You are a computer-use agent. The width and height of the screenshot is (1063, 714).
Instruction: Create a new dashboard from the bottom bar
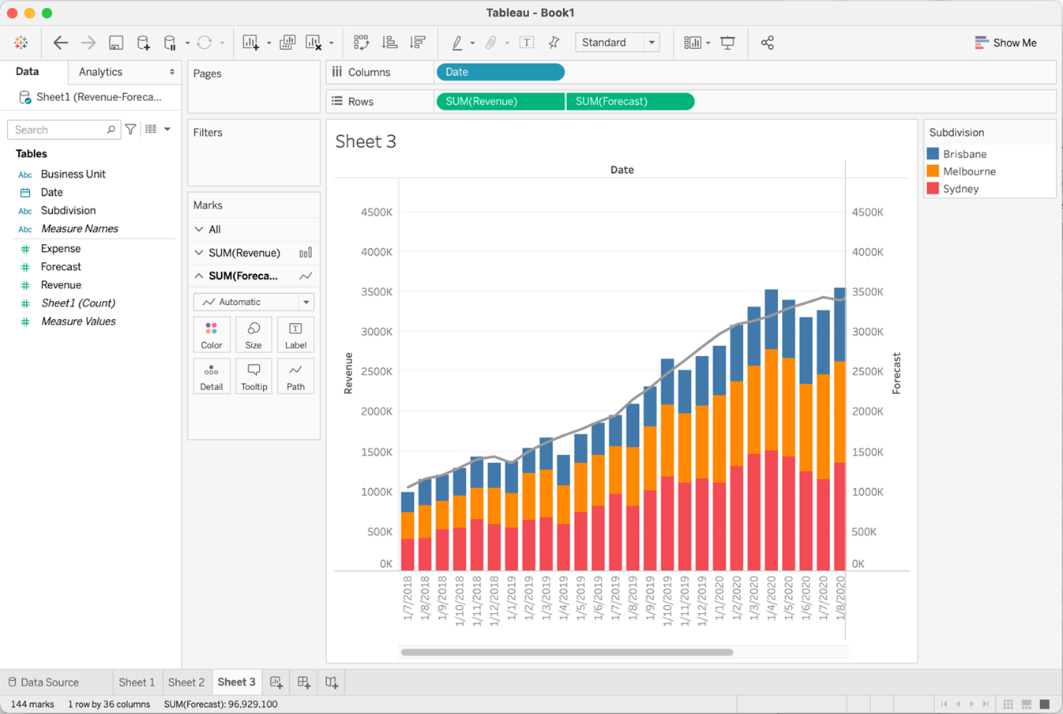click(303, 682)
